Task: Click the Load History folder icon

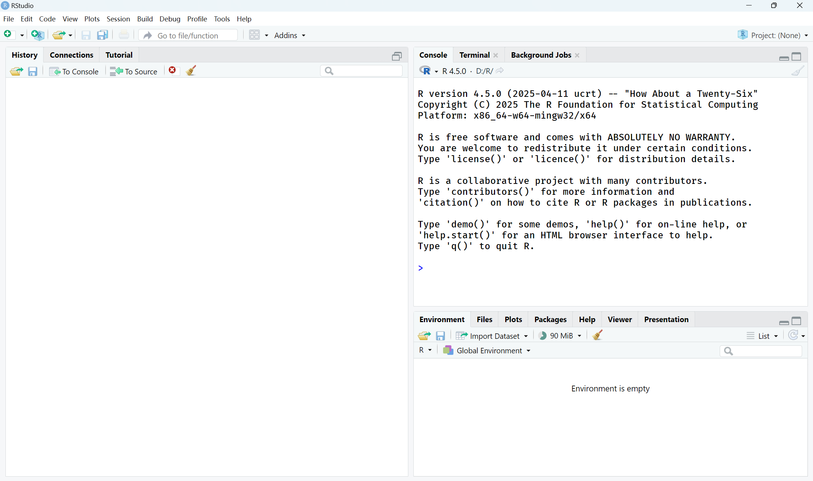Action: pyautogui.click(x=16, y=71)
